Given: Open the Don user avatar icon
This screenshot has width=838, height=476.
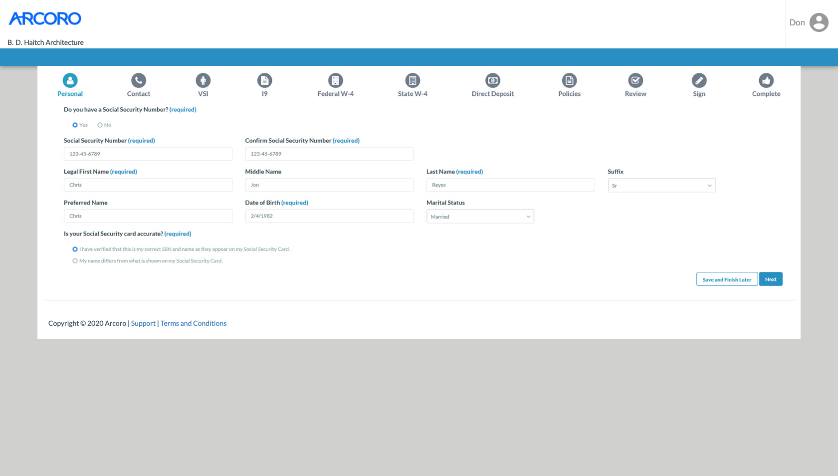Looking at the screenshot, I should [x=819, y=22].
